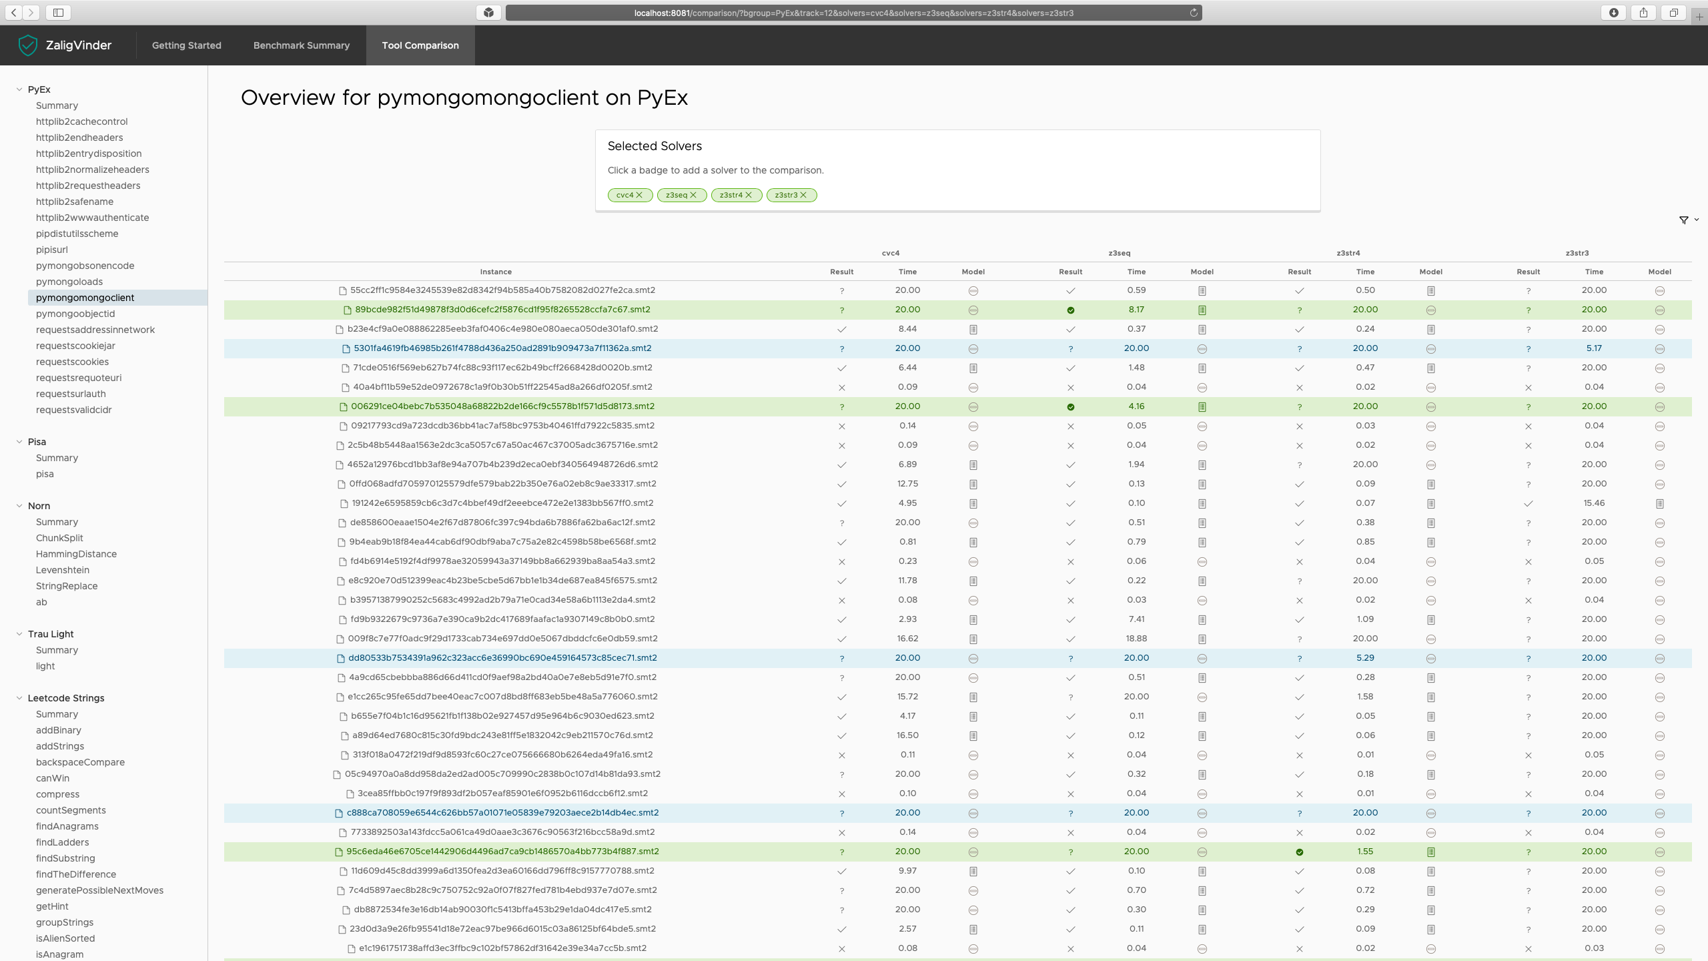Open instance dd80533b7534391a962c link
1708x961 pixels.
click(x=502, y=658)
